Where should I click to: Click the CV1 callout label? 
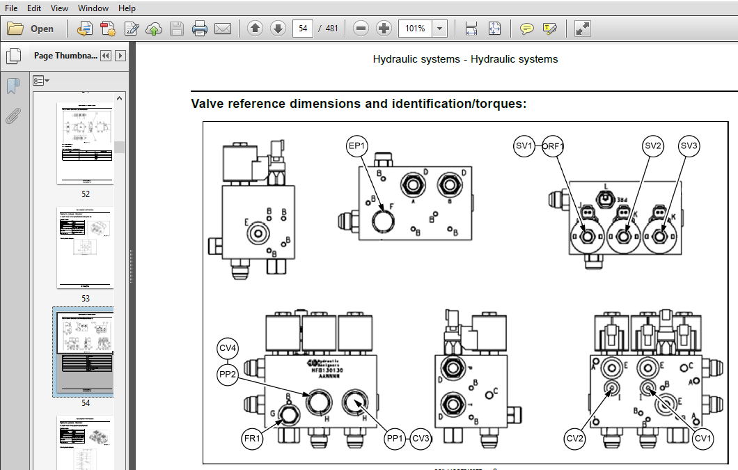coord(702,439)
